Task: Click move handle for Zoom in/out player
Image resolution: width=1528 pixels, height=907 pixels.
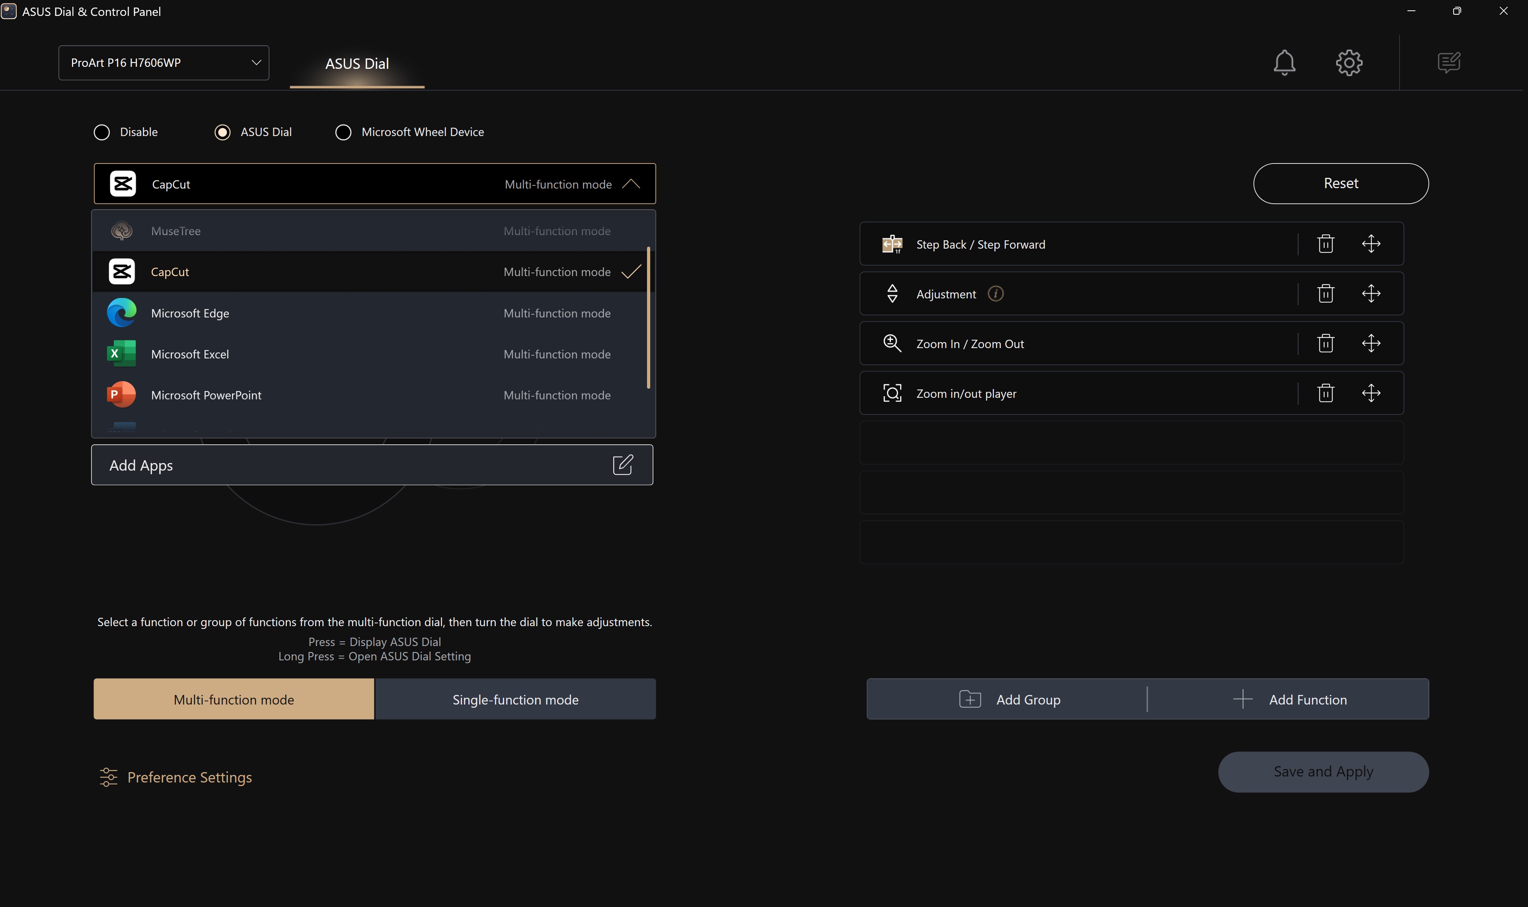Action: pos(1371,393)
